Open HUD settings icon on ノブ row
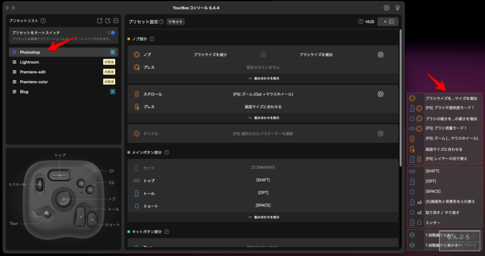Viewport: 485px width, 256px height. point(380,55)
